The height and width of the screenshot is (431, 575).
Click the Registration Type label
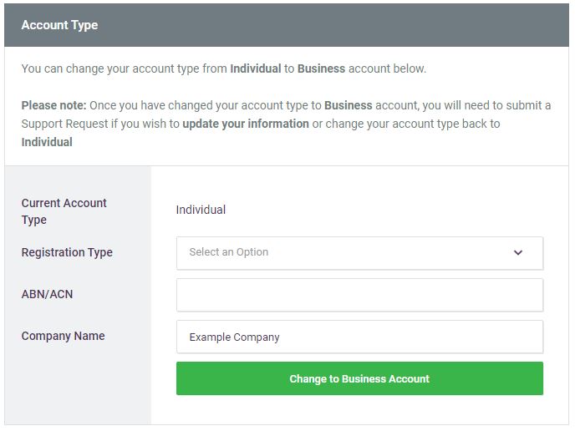[x=67, y=252]
